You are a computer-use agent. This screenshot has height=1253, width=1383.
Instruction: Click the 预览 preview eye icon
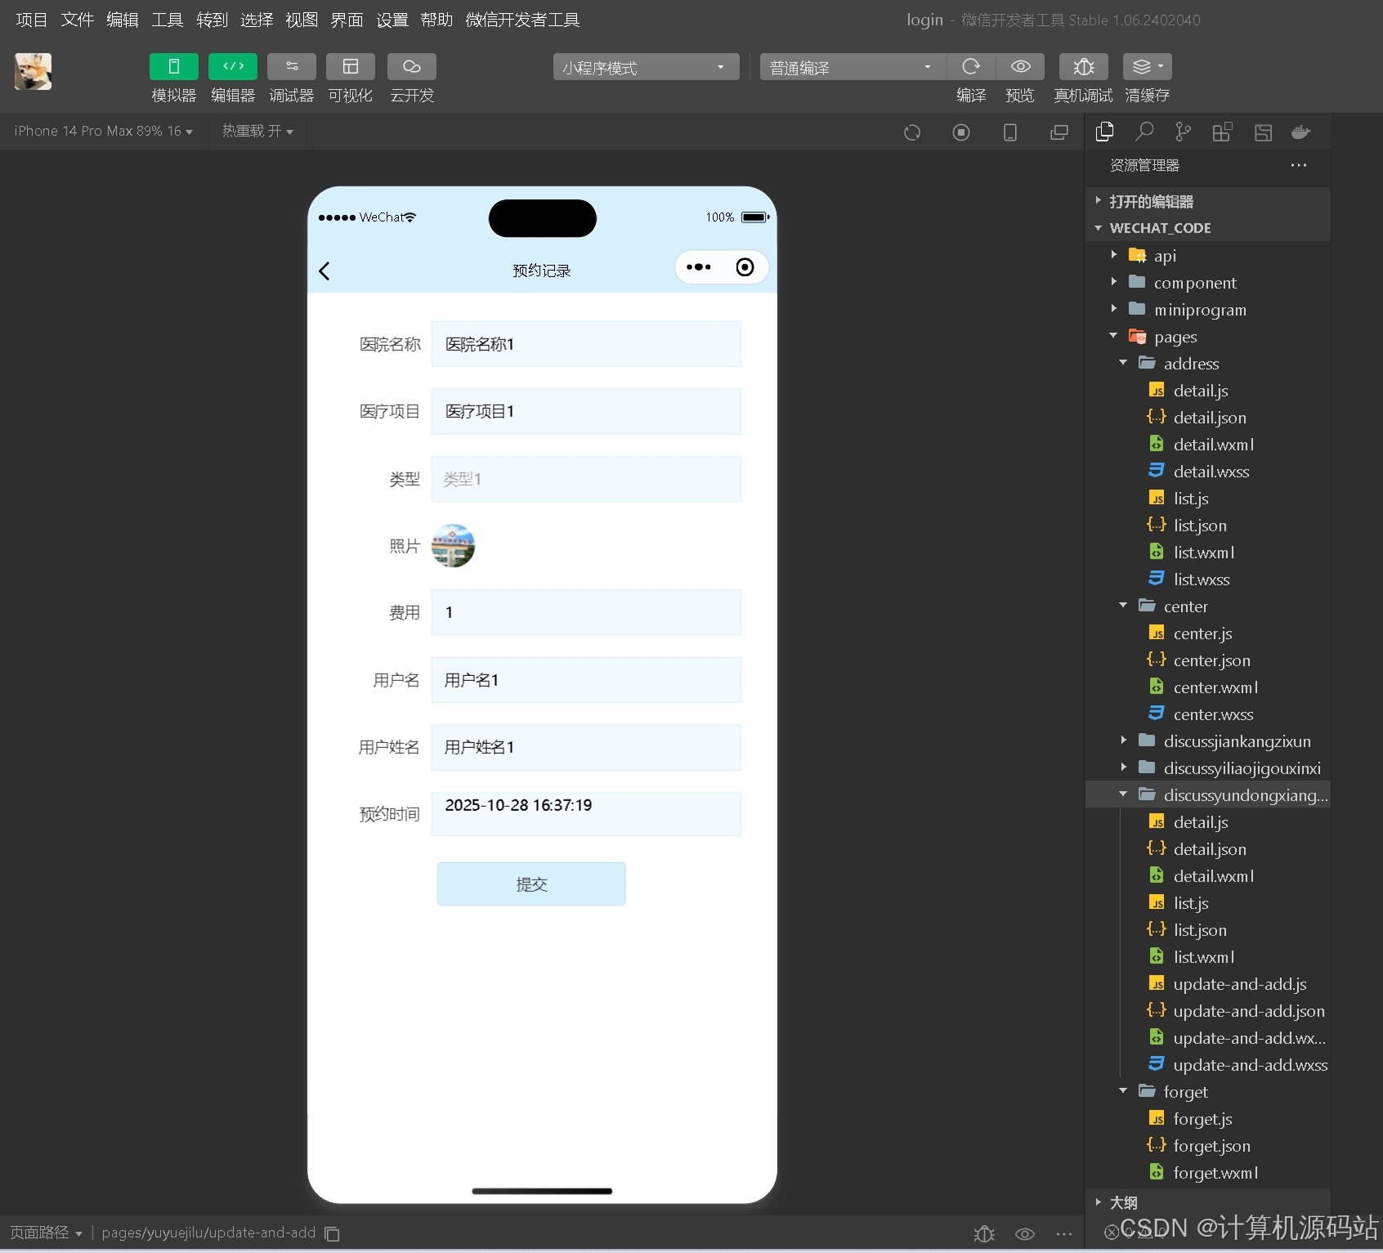(x=1020, y=67)
